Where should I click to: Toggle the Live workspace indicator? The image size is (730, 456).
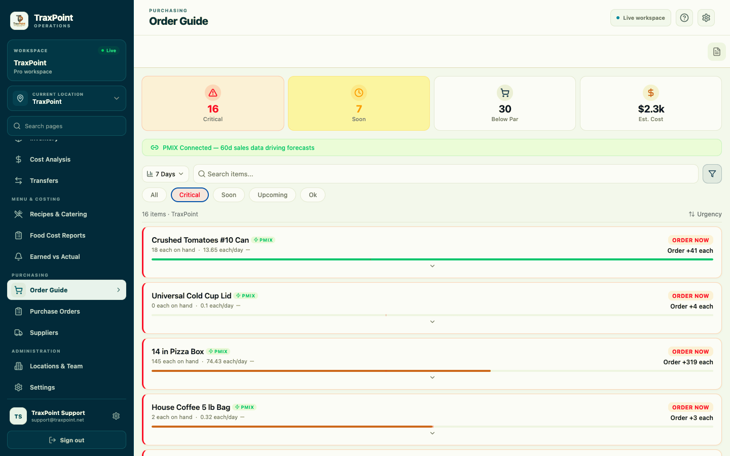pos(641,18)
